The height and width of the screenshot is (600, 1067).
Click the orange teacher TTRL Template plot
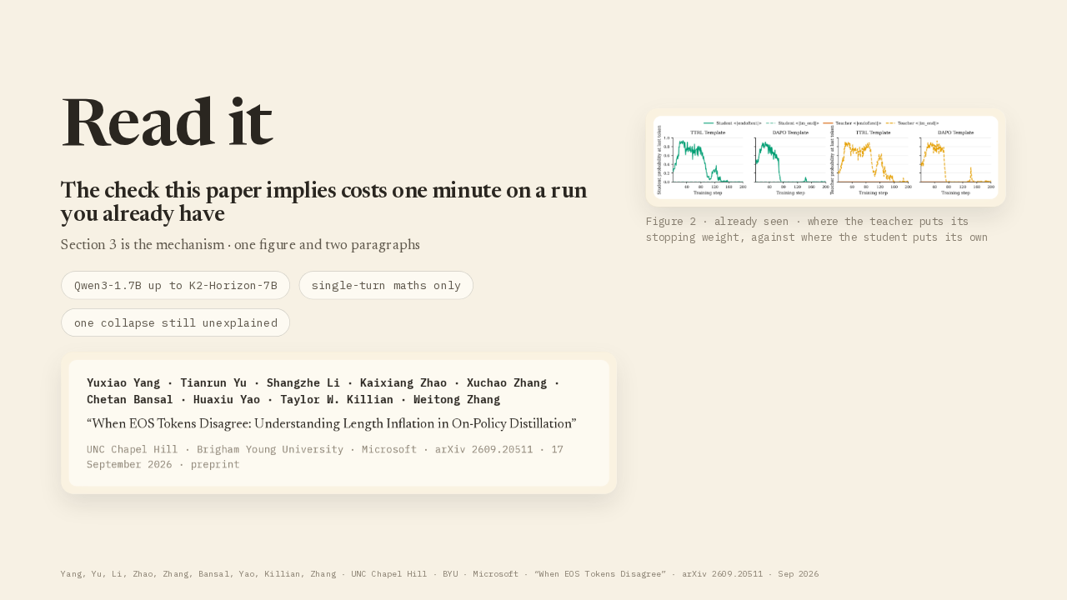[872, 162]
